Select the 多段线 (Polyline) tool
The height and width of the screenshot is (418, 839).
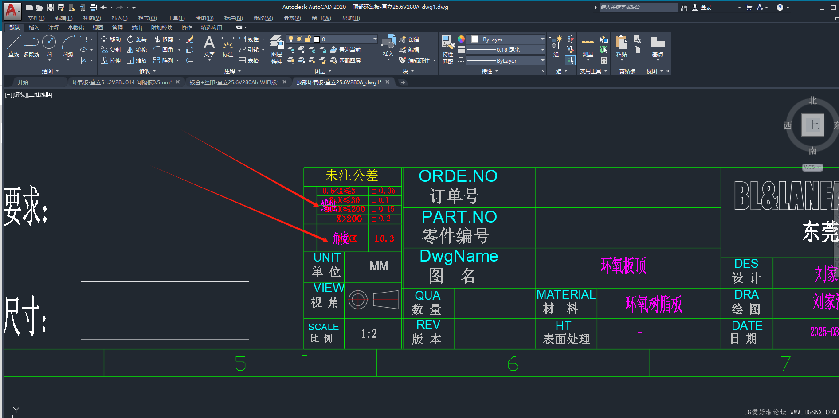point(31,46)
